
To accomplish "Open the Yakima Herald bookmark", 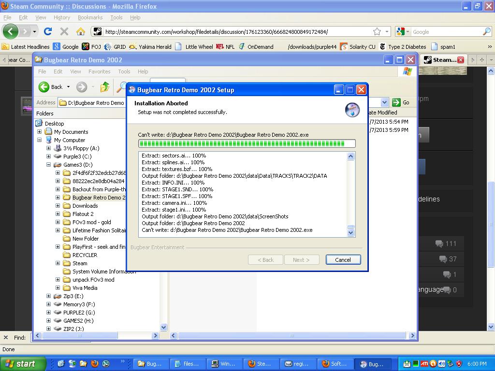I will pyautogui.click(x=150, y=47).
